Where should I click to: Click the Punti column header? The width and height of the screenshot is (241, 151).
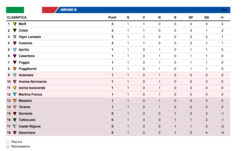click(112, 17)
